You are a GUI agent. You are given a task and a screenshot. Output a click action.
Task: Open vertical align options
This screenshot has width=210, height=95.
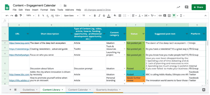[x=141, y=16]
